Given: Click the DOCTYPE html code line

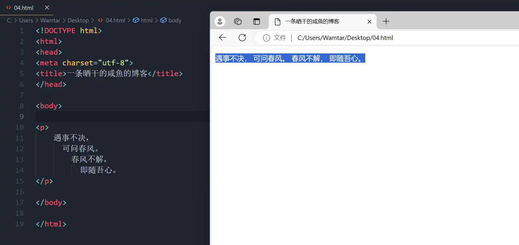Looking at the screenshot, I should click(x=69, y=31).
